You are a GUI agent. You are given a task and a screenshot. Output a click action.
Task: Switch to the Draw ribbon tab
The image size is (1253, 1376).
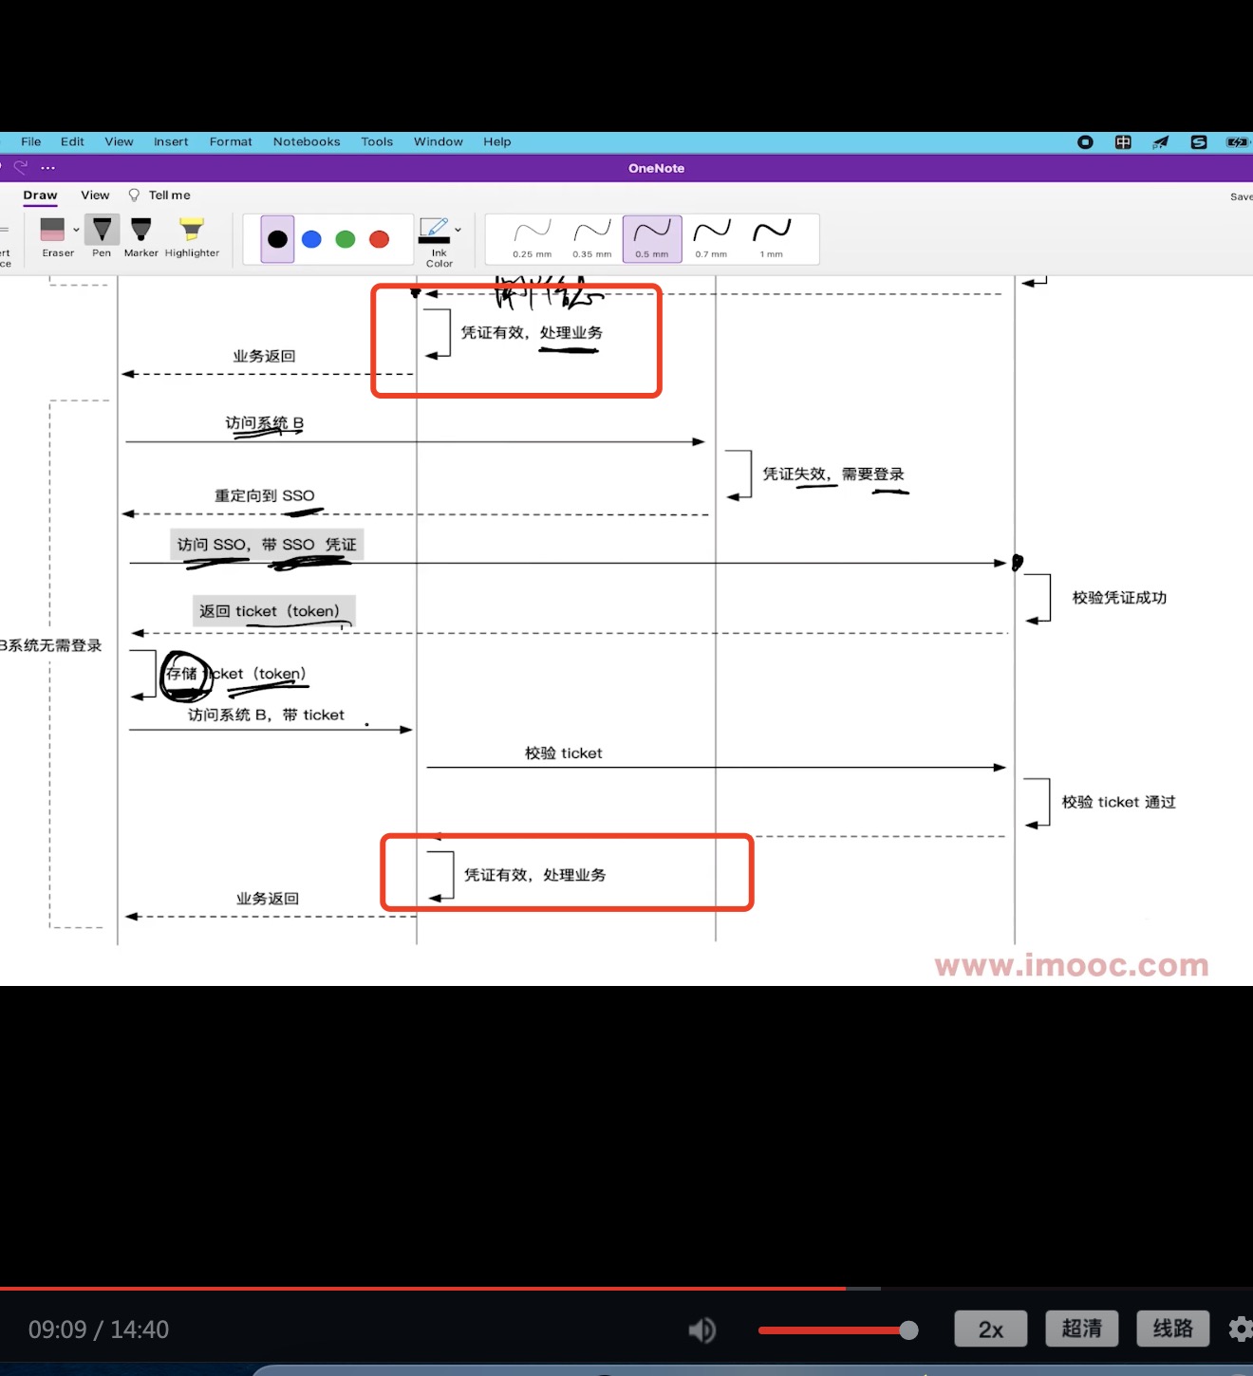click(40, 195)
